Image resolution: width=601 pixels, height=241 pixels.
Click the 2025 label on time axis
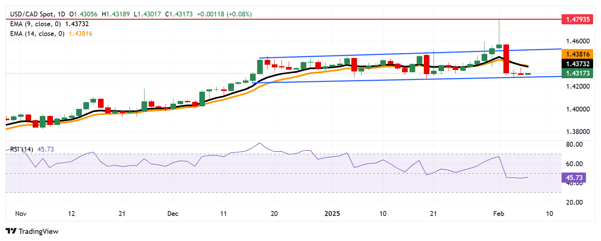pyautogui.click(x=332, y=214)
